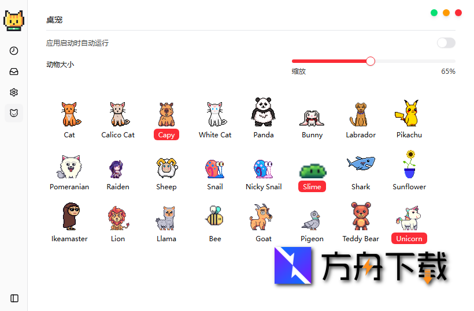Click the pixel cat app logo
This screenshot has width=474, height=311.
(14, 21)
